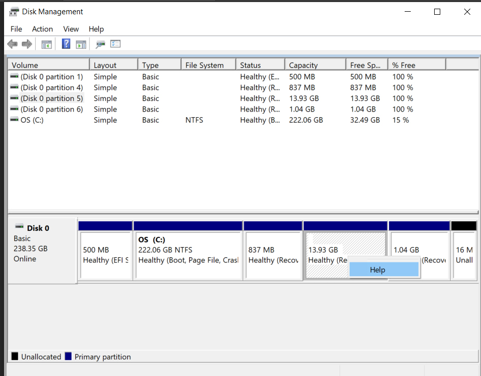Click drive icon beside Disk 0 partition 5
Viewport: 481px width, 376px height.
click(x=14, y=98)
